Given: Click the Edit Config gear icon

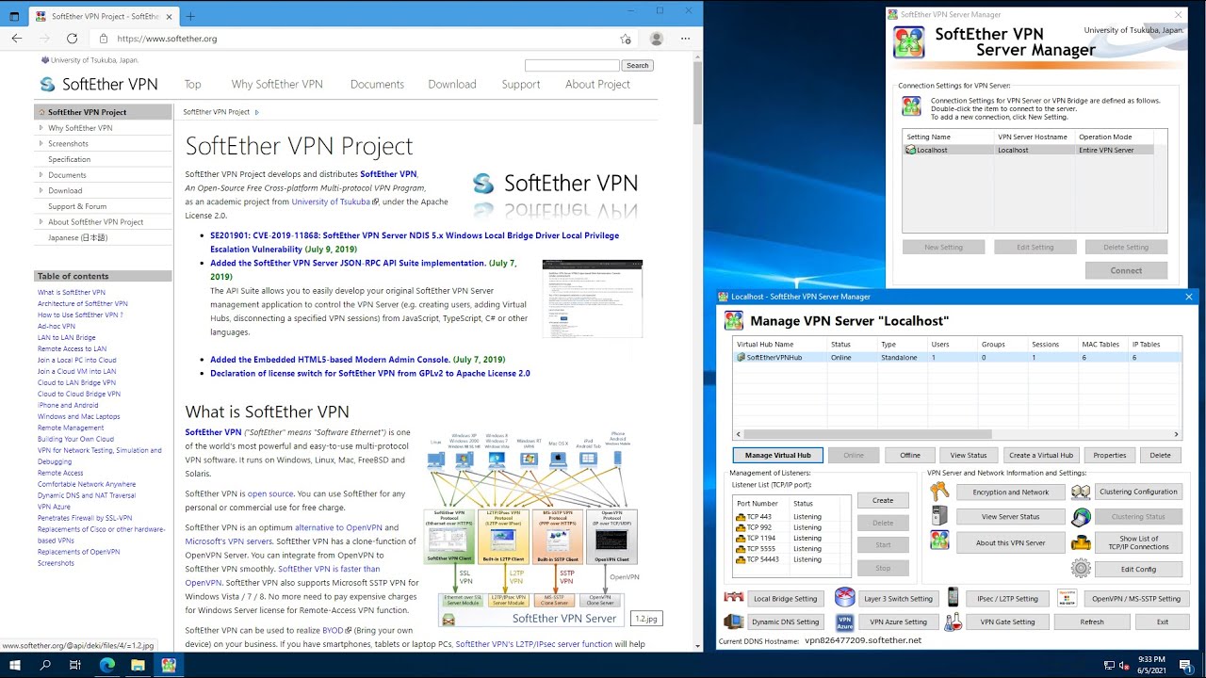Looking at the screenshot, I should point(1081,568).
